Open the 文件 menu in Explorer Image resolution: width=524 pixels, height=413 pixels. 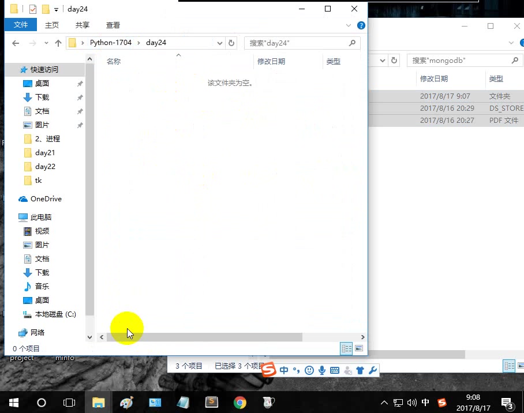[x=20, y=25]
